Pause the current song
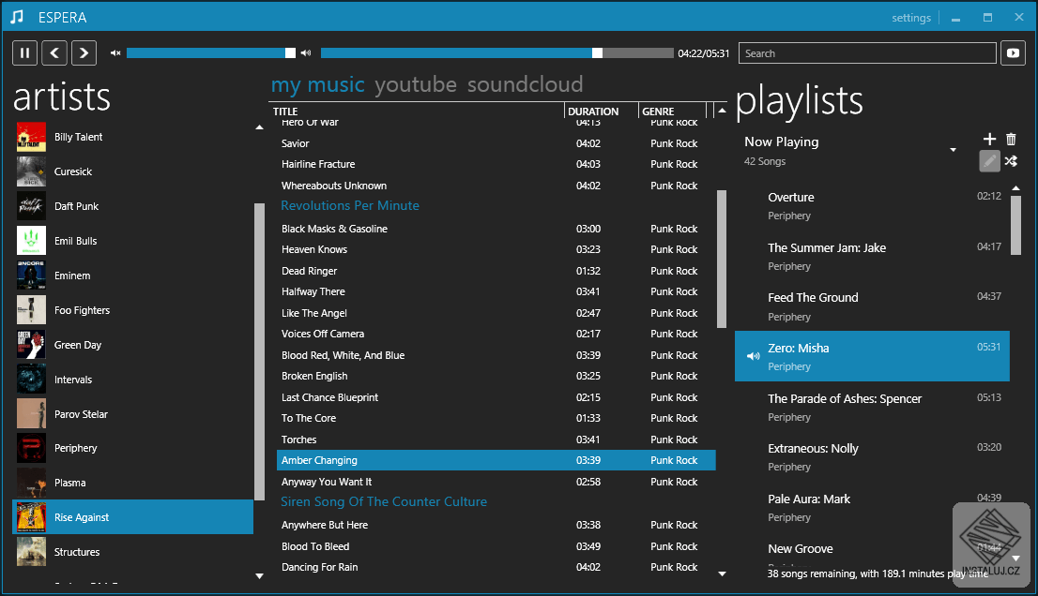Image resolution: width=1038 pixels, height=596 pixels. click(24, 53)
